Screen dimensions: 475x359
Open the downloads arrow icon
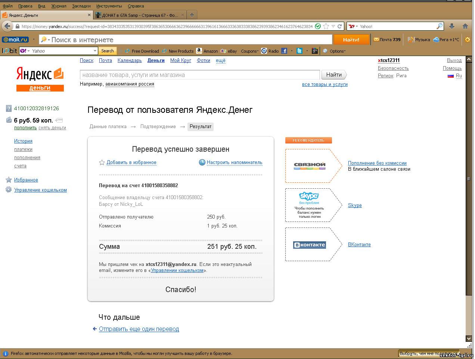click(x=452, y=26)
